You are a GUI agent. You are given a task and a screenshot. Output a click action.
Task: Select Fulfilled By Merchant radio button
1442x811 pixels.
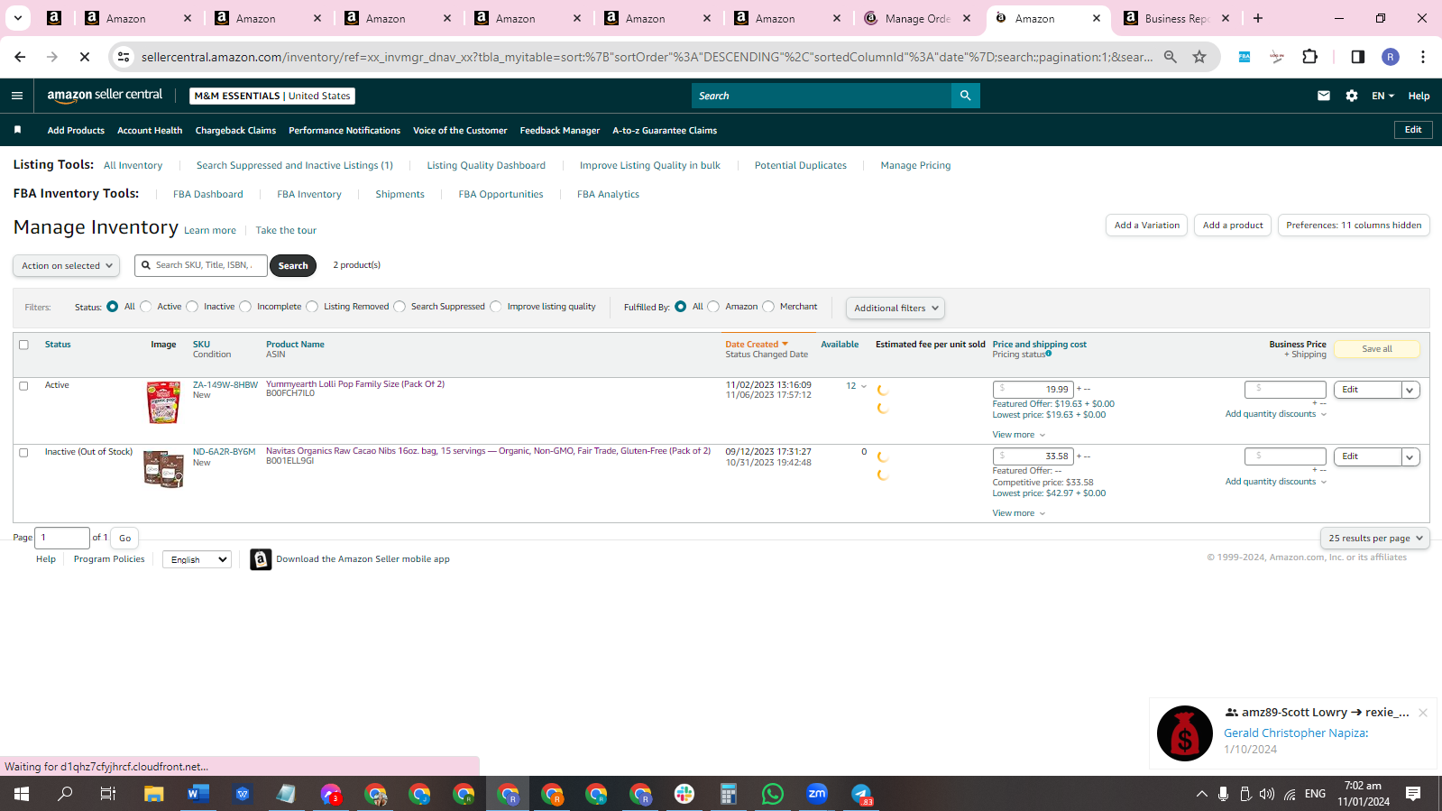pyautogui.click(x=768, y=307)
